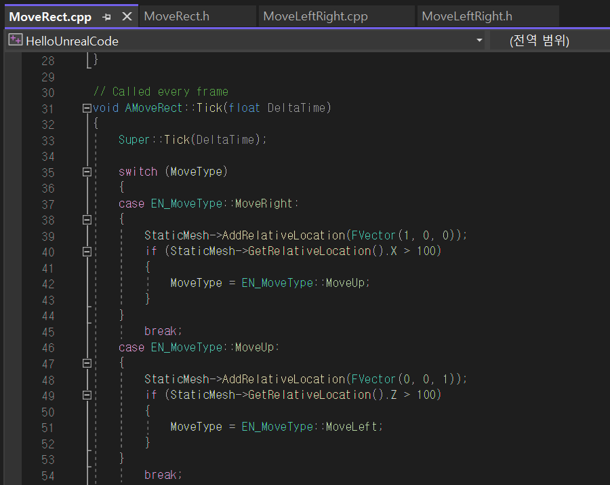
Task: Collapse the if block at line 49
Action: pos(87,395)
